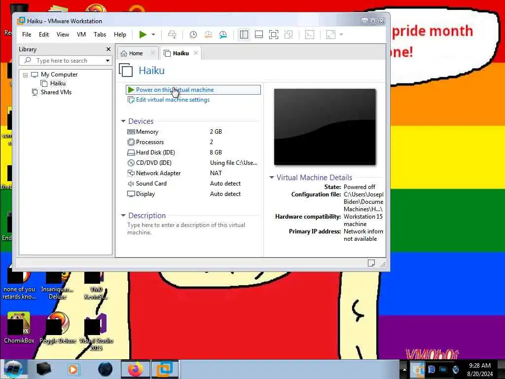Close the Haiku tab

[x=195, y=53]
